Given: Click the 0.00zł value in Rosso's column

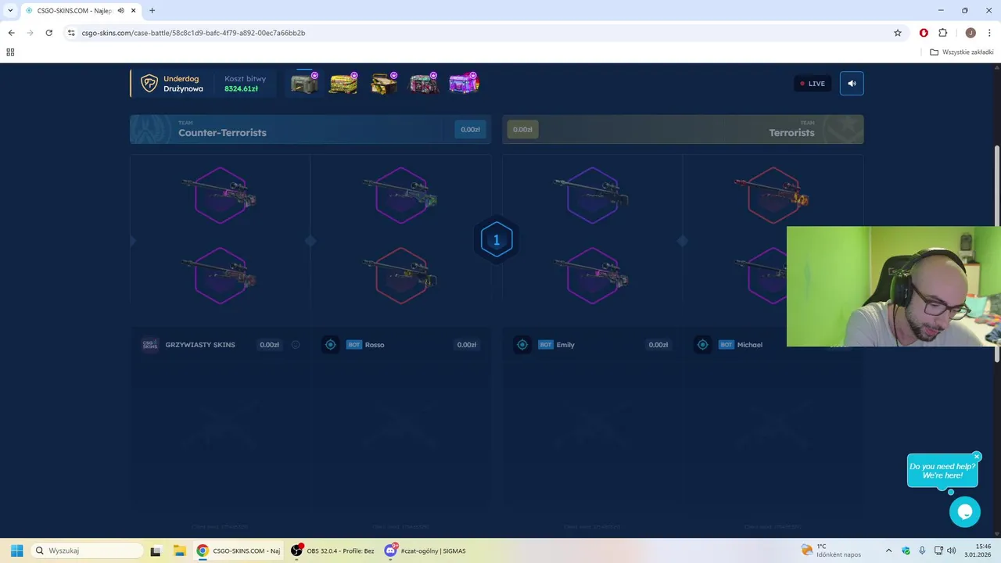Looking at the screenshot, I should pos(467,345).
